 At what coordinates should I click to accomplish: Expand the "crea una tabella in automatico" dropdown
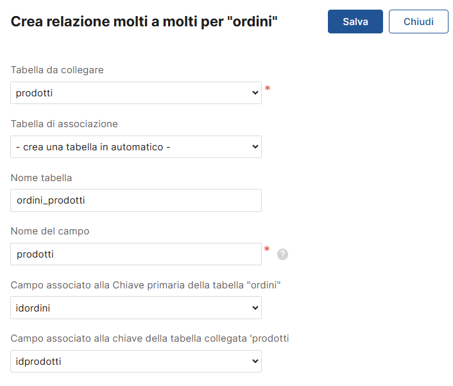pyautogui.click(x=136, y=147)
